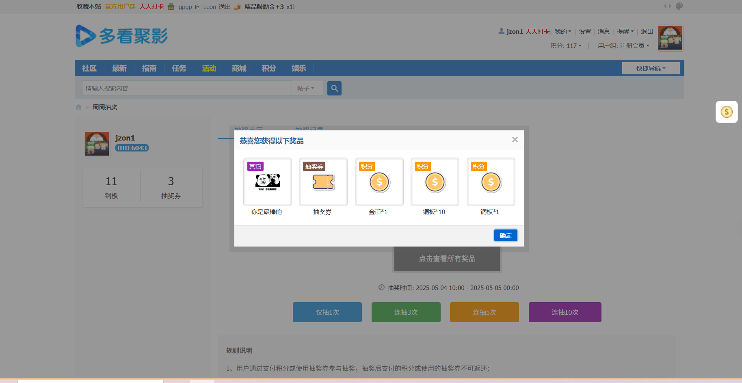Click the gift icon in the top bar
Screen dimensions: 742x383
171,6
